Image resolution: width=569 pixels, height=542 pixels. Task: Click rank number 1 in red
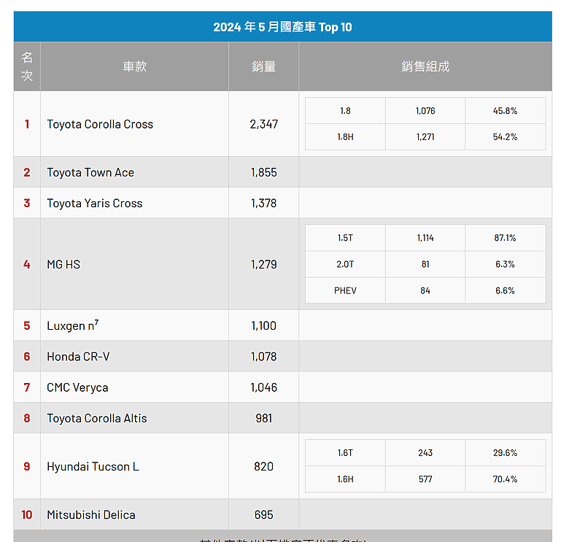27,124
